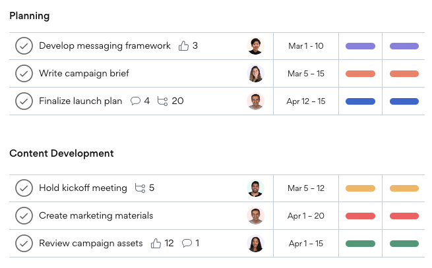Image resolution: width=432 pixels, height=268 pixels.
Task: Select assignee avatar on Develop messaging framework
Action: pyautogui.click(x=255, y=46)
